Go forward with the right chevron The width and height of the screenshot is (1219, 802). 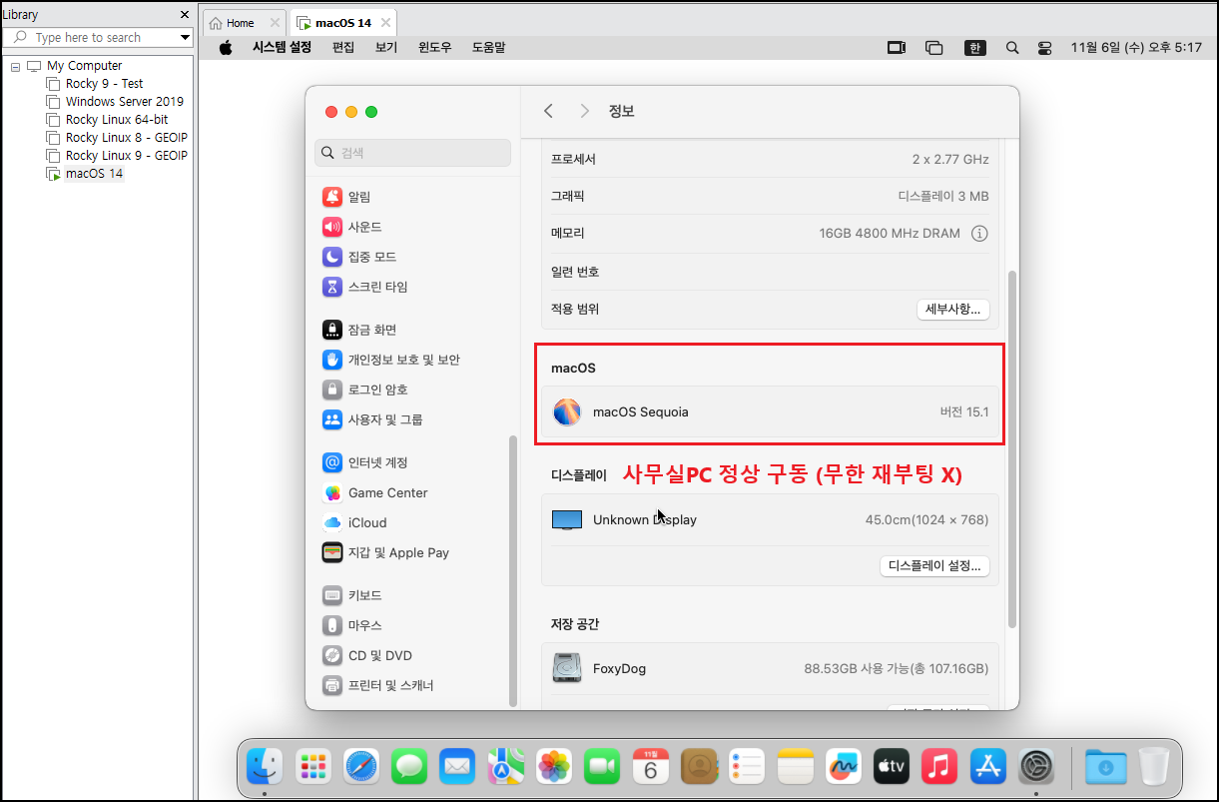pyautogui.click(x=585, y=111)
